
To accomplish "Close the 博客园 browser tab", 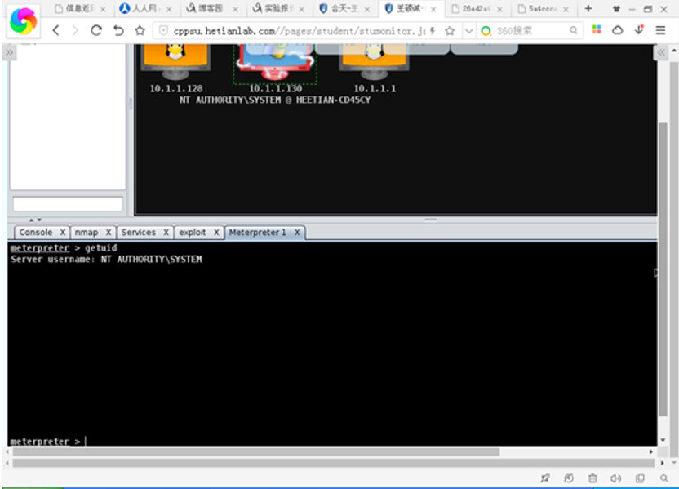I will pyautogui.click(x=235, y=9).
